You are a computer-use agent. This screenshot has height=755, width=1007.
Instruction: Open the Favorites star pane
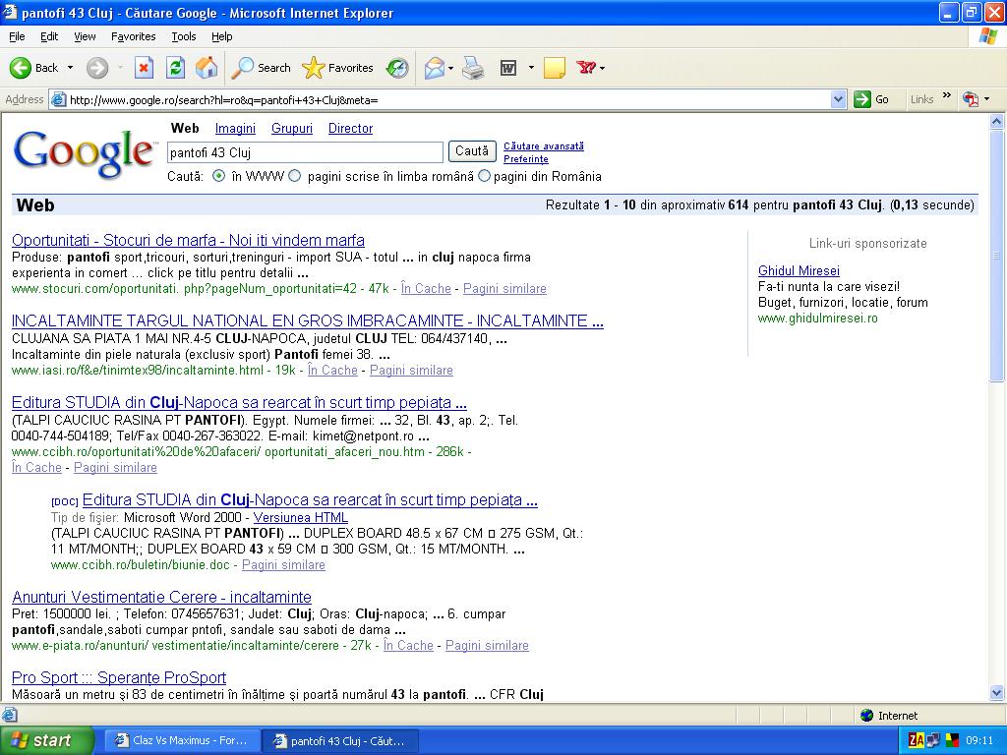pos(337,68)
